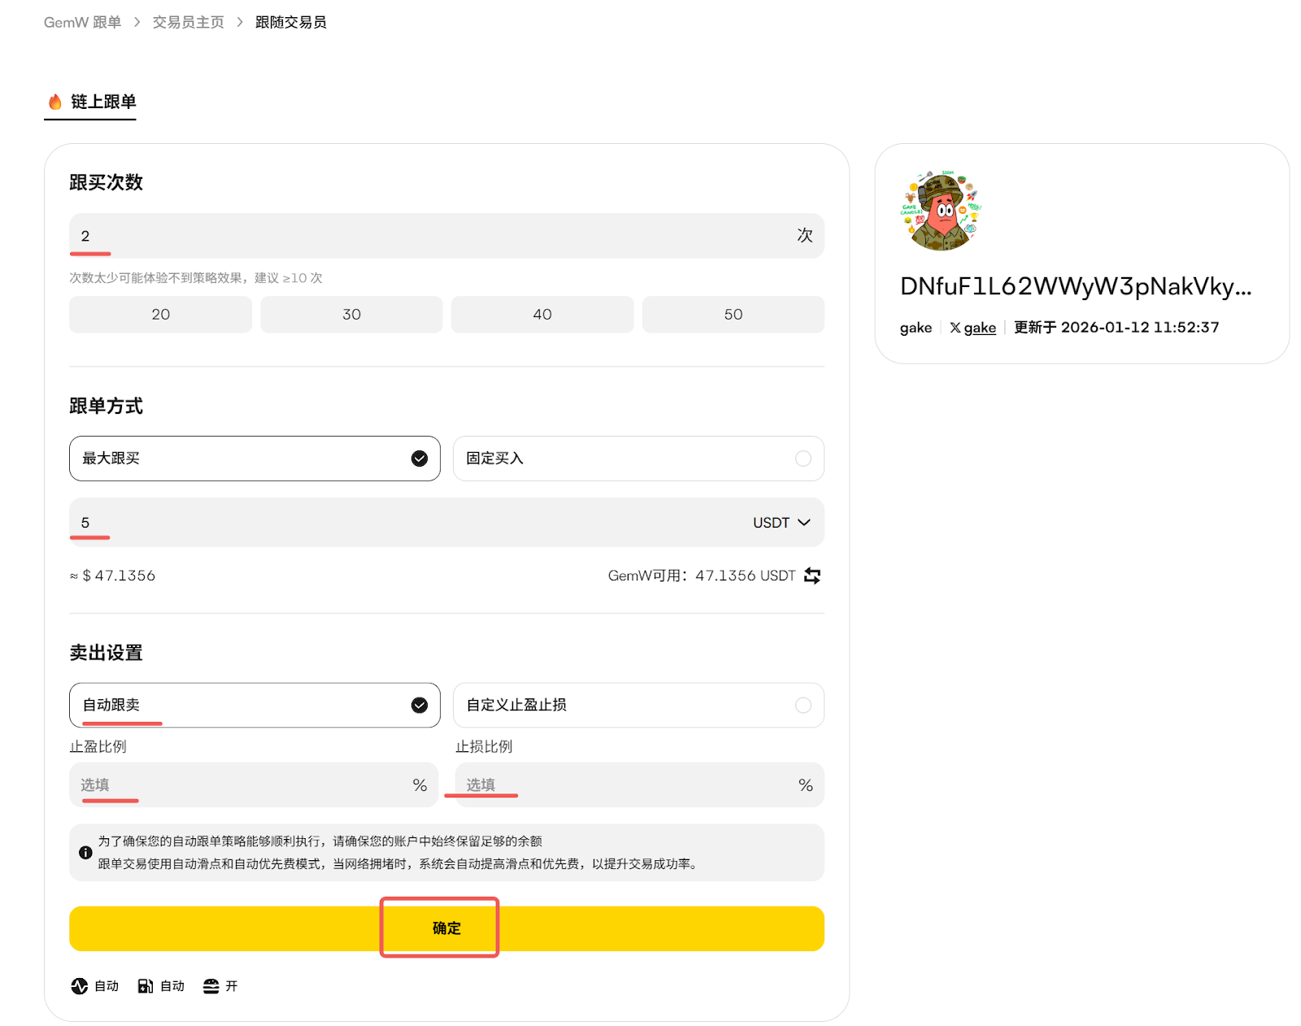Click the transfer funds swap icon

click(x=811, y=576)
